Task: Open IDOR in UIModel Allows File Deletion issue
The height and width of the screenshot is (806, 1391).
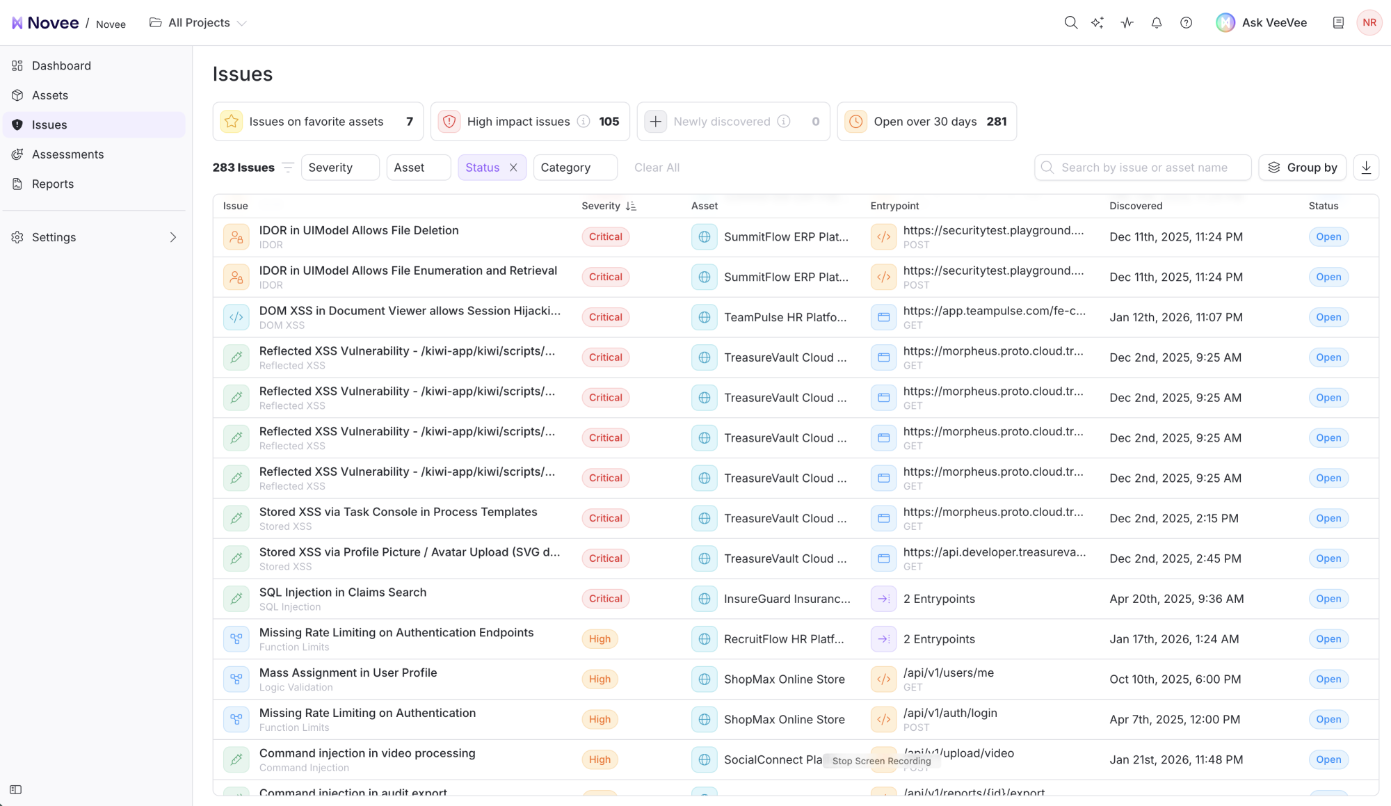Action: 359,230
